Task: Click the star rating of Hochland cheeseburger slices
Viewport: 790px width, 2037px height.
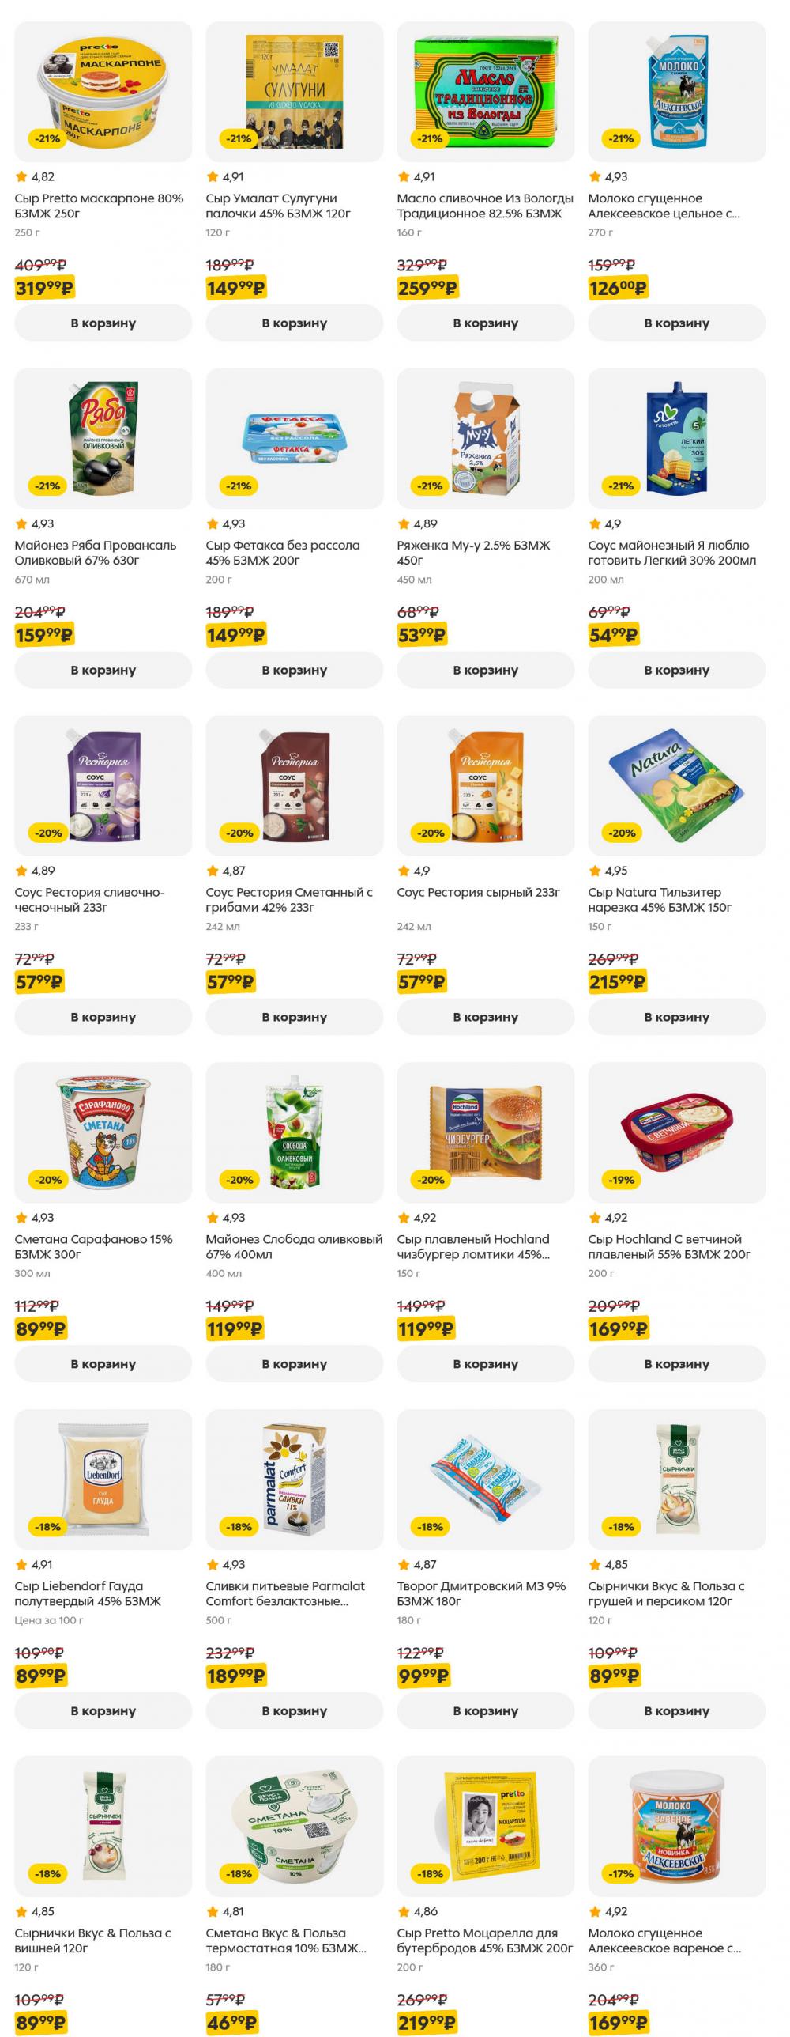Action: (x=416, y=1218)
